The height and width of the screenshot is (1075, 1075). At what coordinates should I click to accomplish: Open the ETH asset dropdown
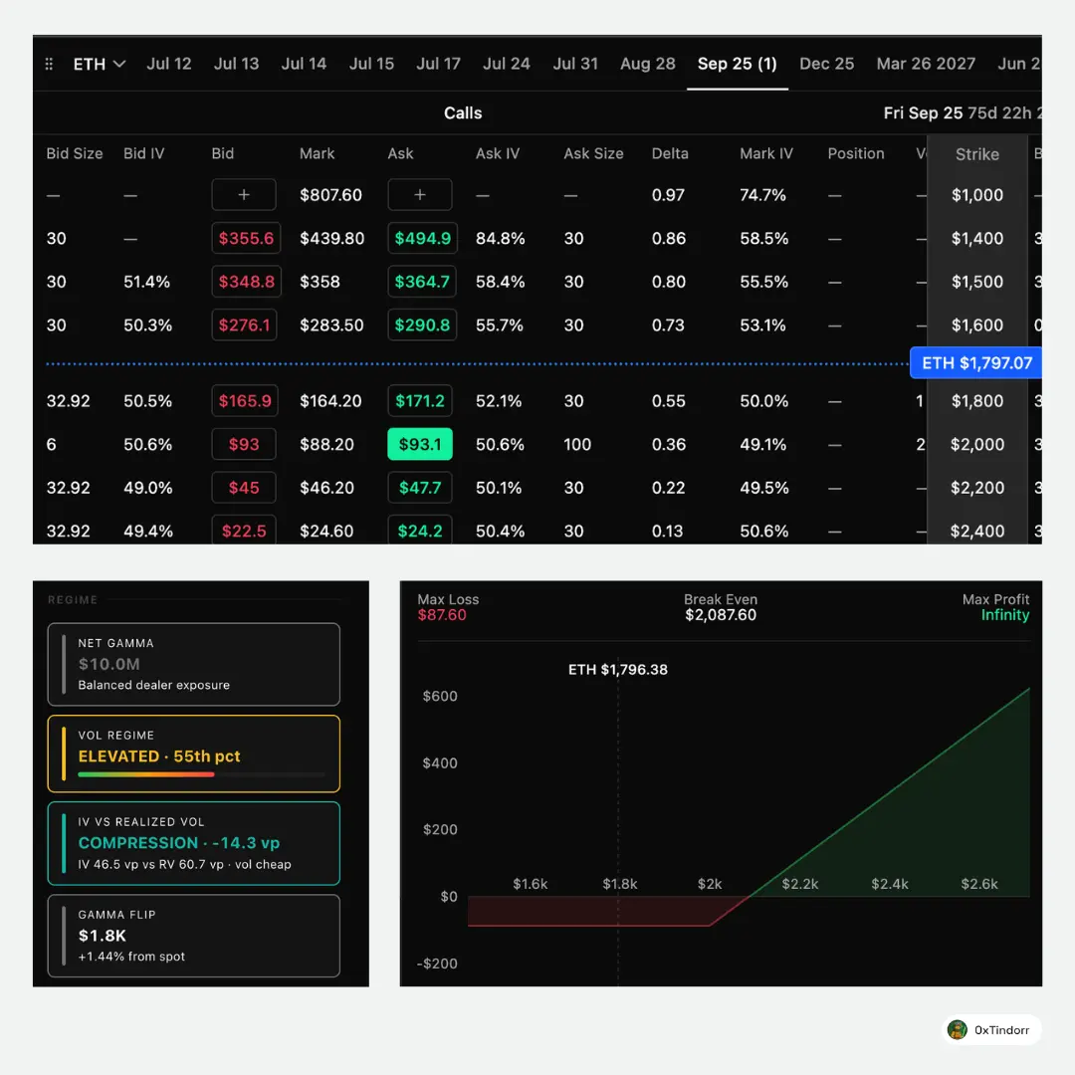tap(100, 64)
